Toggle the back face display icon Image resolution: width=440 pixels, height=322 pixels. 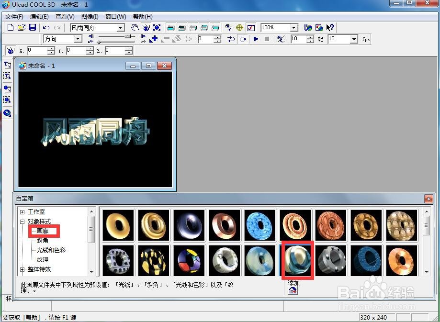point(215,27)
